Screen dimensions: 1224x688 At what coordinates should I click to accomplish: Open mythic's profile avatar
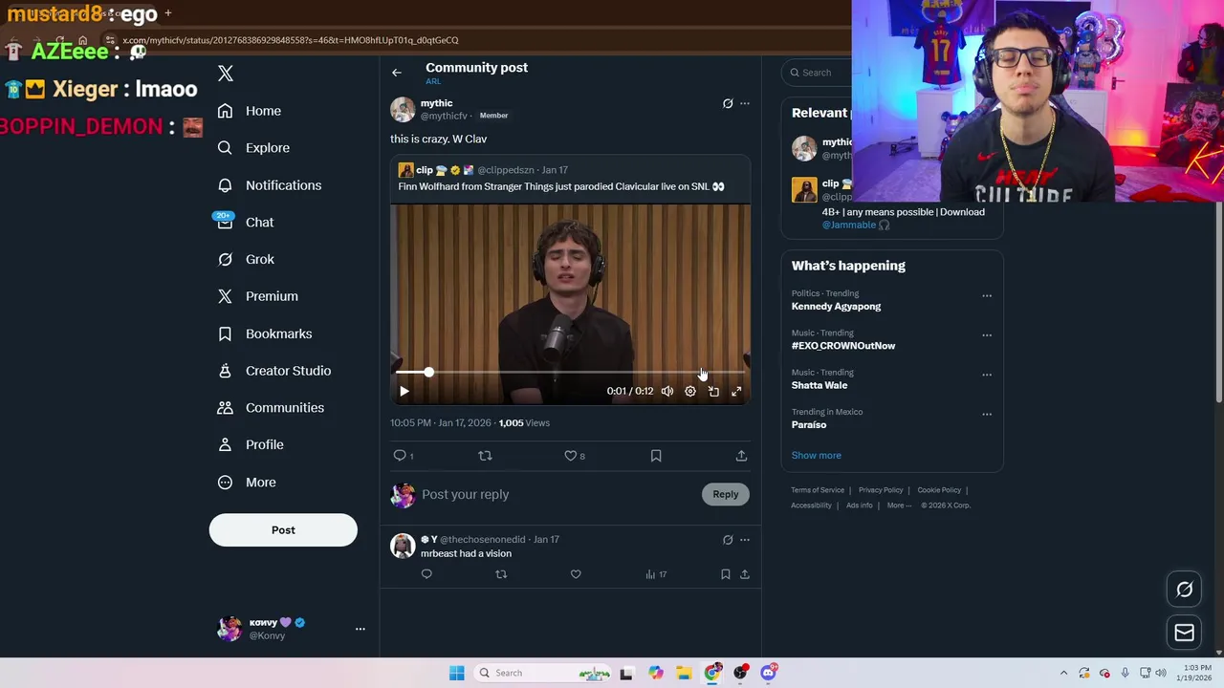[x=403, y=110]
